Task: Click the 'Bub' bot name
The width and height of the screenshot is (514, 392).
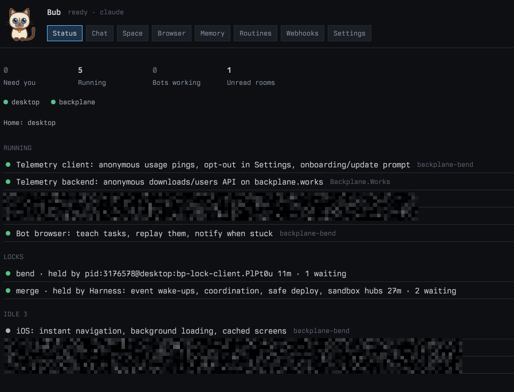Action: click(54, 12)
